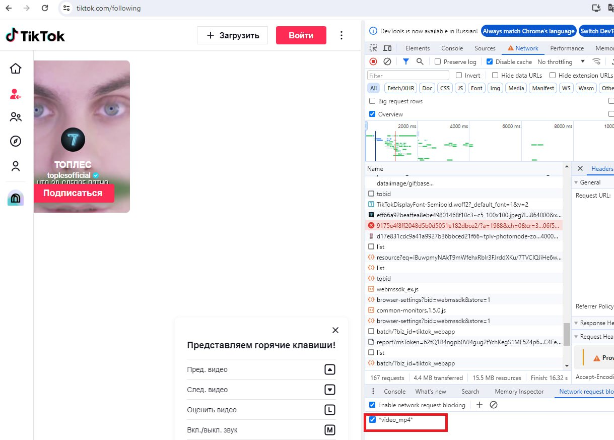Uncheck the *video_mp4* blocking pattern
This screenshot has height=440, width=614.
pyautogui.click(x=372, y=420)
